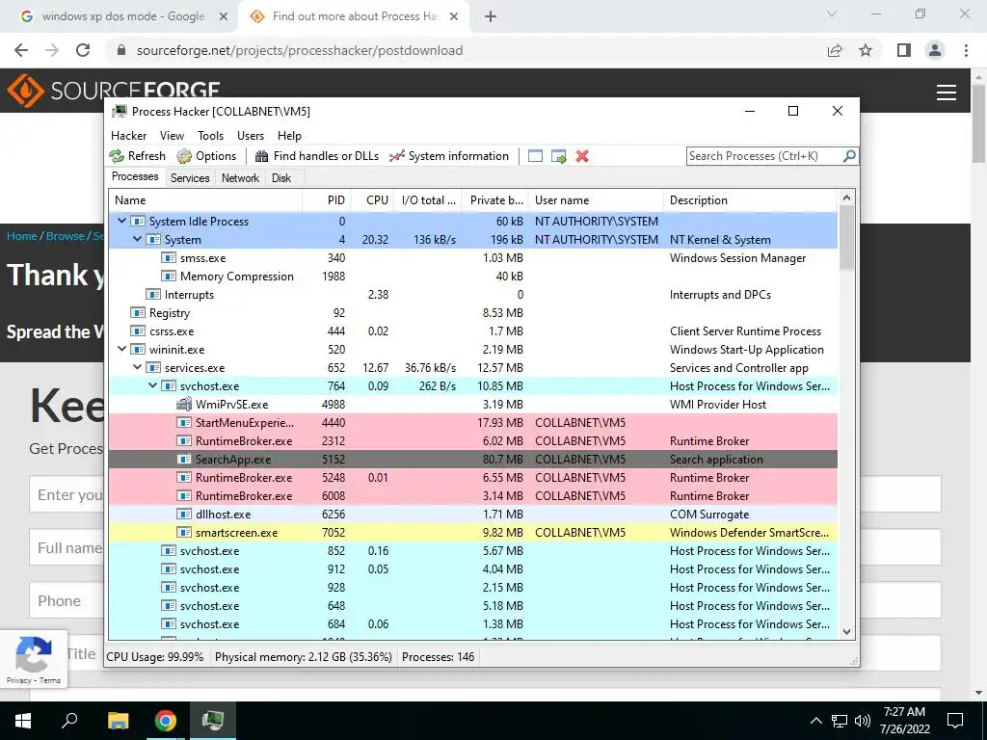Open the Hacker menu

(128, 135)
